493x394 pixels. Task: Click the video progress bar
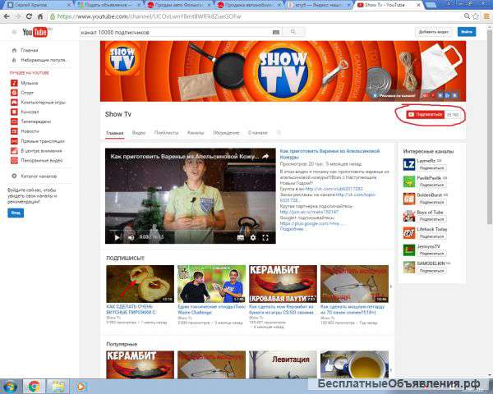click(x=191, y=231)
